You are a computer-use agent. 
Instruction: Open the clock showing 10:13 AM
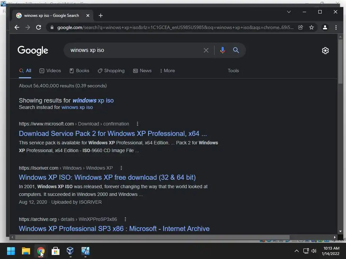coord(331,251)
